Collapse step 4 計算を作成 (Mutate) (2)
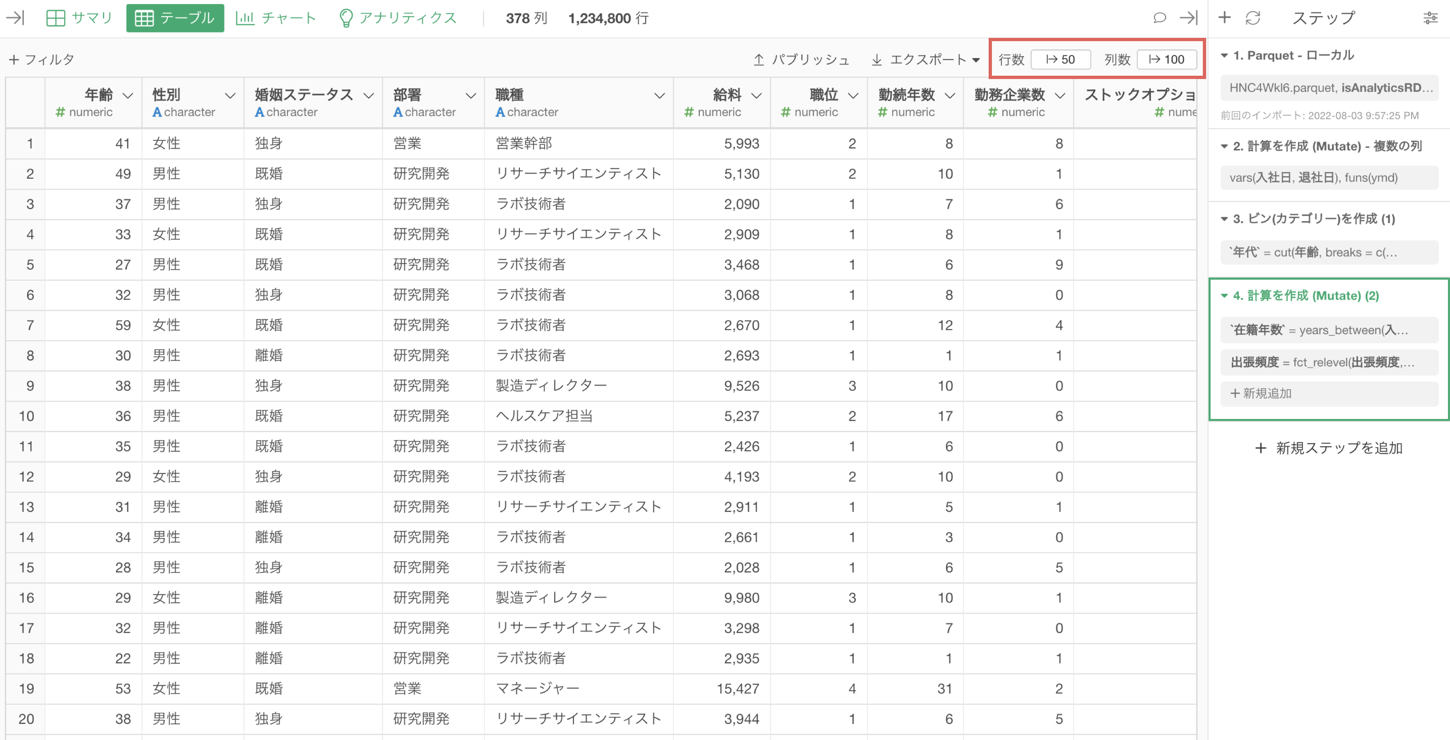This screenshot has height=740, width=1450. pyautogui.click(x=1224, y=296)
